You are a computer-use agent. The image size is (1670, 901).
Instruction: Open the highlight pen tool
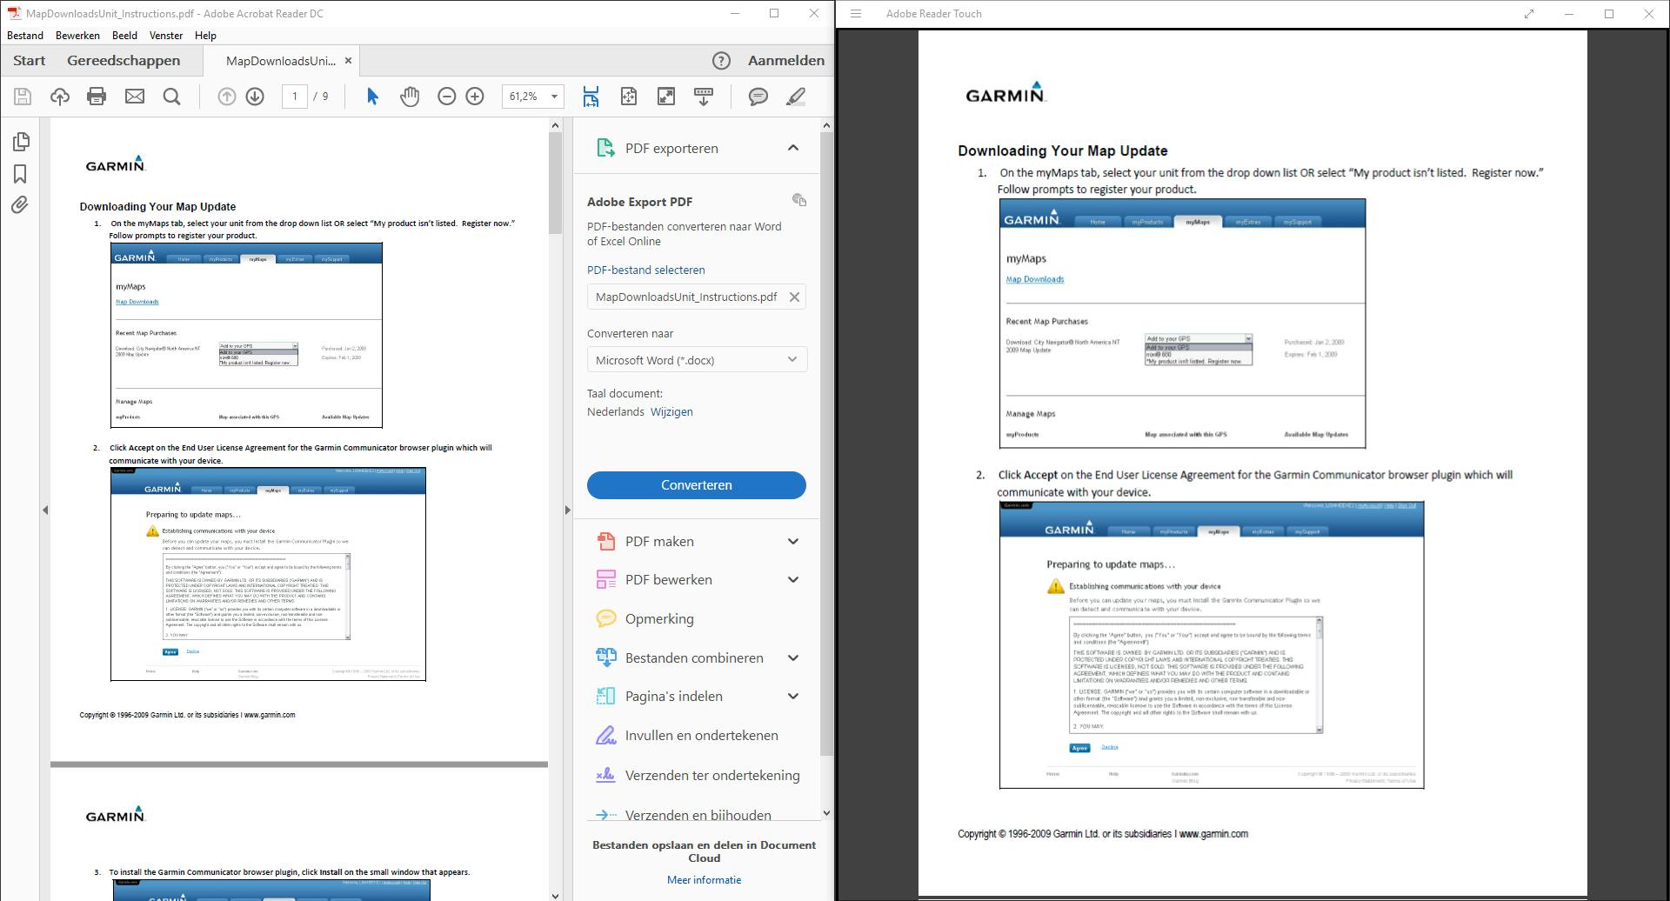[796, 97]
